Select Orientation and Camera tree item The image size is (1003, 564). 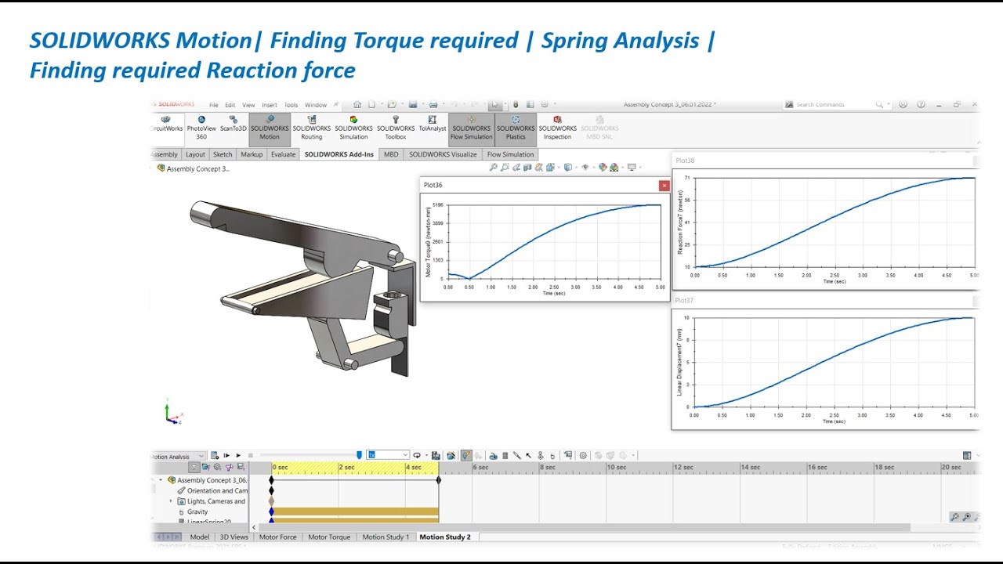[x=212, y=490]
